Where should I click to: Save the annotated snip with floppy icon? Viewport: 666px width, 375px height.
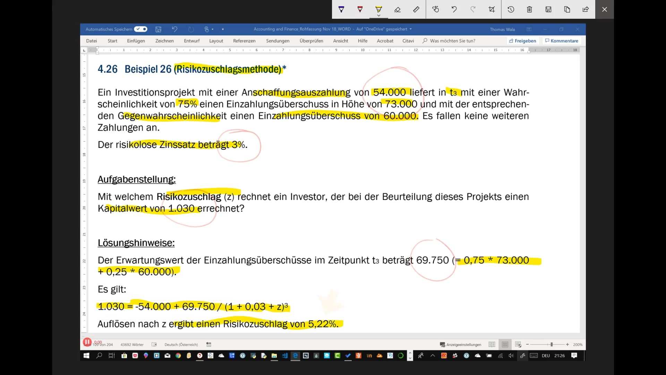tap(548, 9)
